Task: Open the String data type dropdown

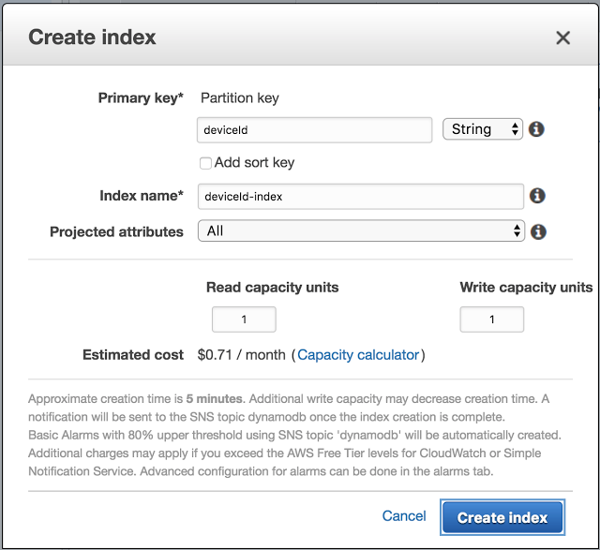Action: click(x=482, y=129)
